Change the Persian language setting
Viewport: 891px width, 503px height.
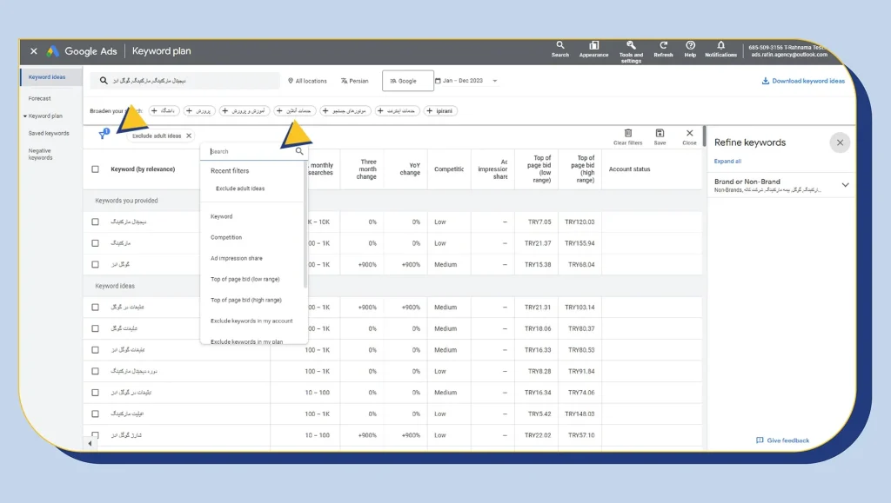[355, 81]
